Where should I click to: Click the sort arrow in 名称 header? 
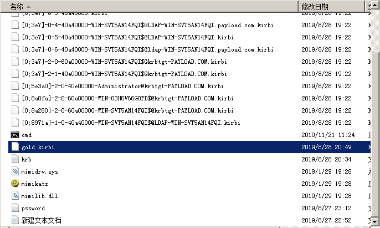tap(28, 7)
